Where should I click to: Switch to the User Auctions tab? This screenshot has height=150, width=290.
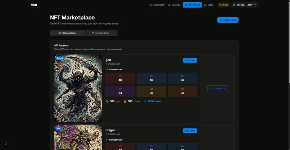tap(67, 33)
